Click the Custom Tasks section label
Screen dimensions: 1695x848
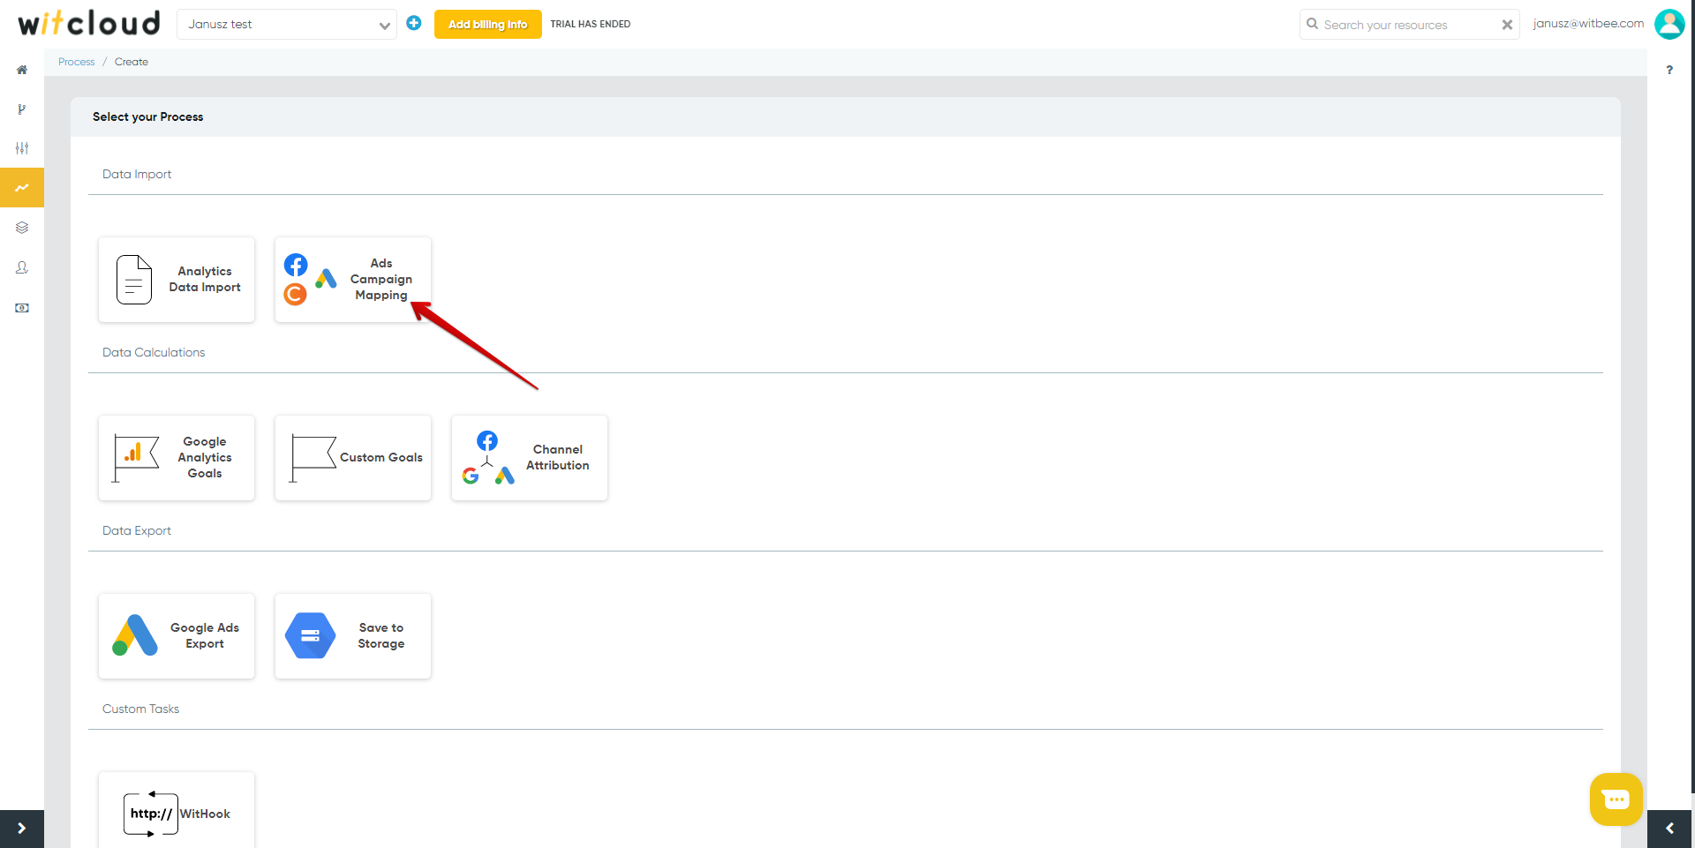point(140,709)
